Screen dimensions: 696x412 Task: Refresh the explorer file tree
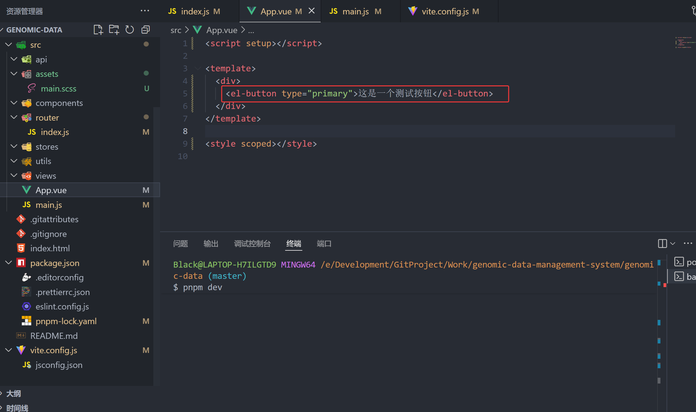[x=130, y=30]
